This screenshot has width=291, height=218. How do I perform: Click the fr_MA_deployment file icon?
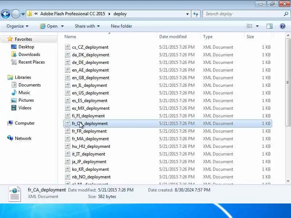(68, 138)
